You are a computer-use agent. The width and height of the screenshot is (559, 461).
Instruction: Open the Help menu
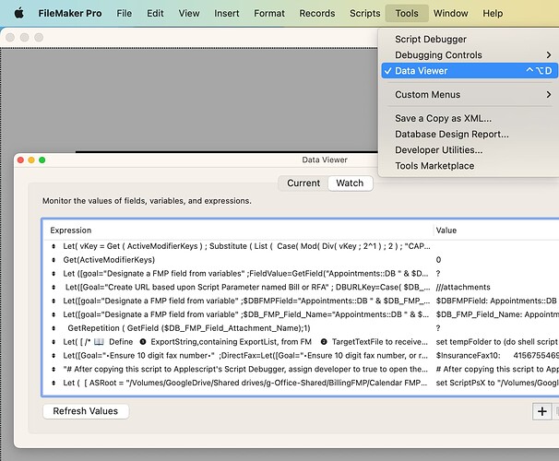coord(493,14)
